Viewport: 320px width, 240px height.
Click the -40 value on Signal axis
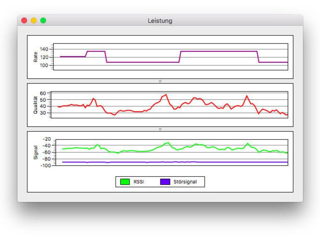coord(47,146)
